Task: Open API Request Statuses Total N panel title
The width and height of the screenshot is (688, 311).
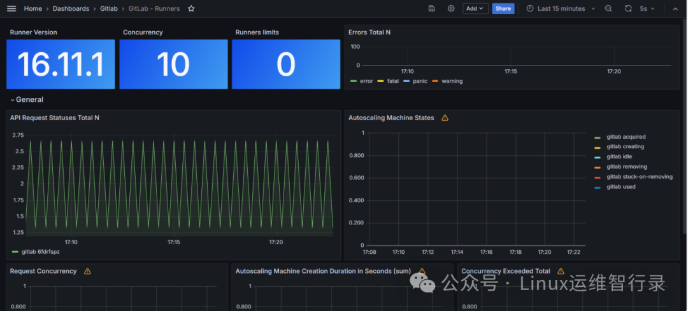Action: tap(54, 118)
